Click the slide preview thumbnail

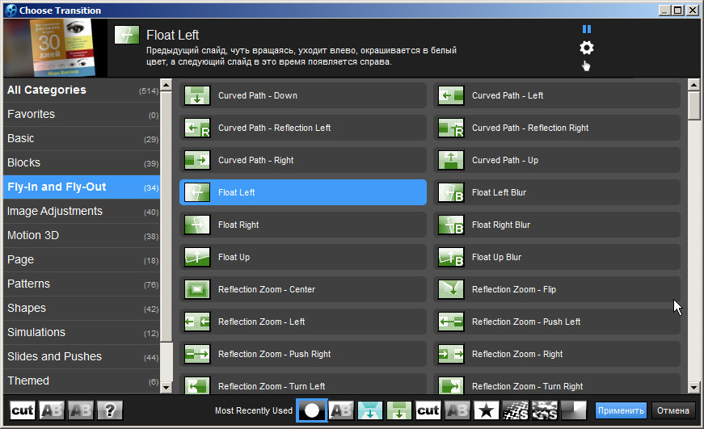tap(56, 48)
